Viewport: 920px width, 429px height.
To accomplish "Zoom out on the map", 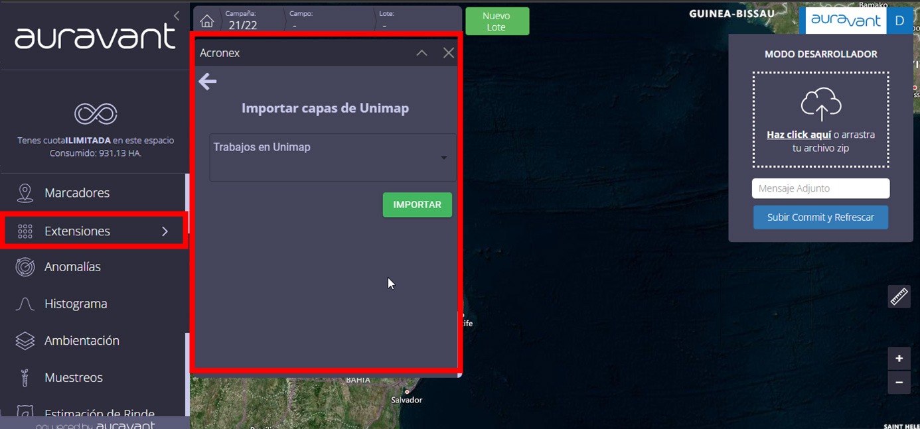I will 899,382.
